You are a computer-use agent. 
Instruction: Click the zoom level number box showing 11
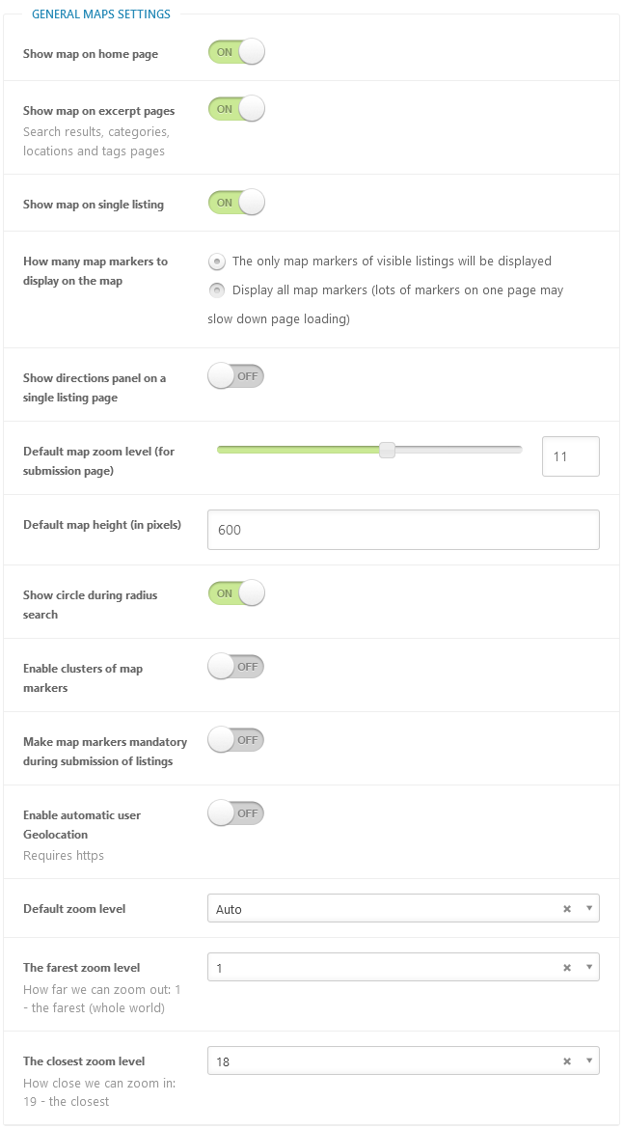(x=571, y=456)
